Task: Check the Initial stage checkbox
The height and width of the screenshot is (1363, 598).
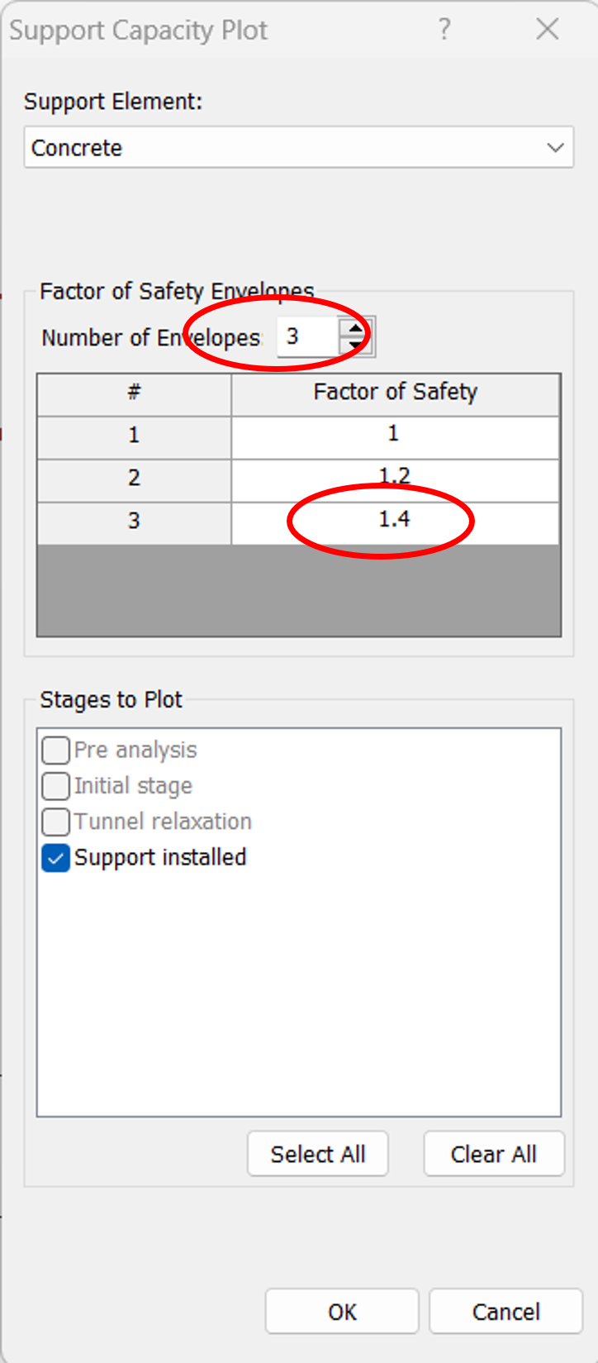Action: point(56,786)
